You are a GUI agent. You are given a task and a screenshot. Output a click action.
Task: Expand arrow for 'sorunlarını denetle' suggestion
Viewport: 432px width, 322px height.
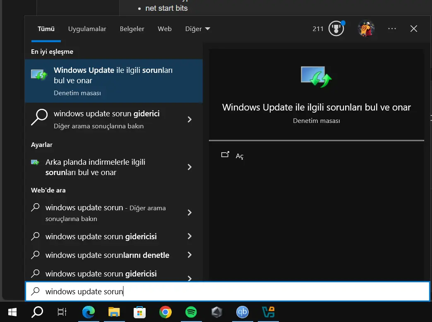(x=190, y=255)
